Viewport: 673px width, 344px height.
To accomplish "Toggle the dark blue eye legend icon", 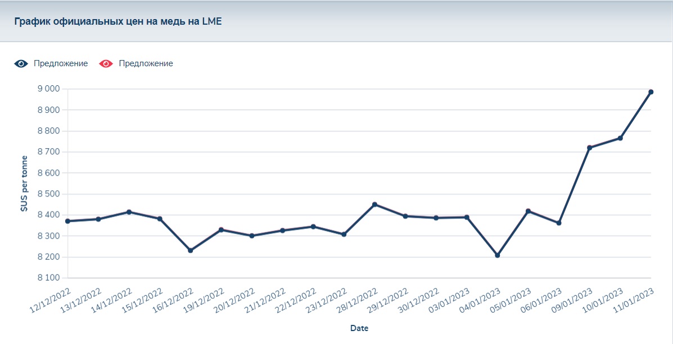I will pyautogui.click(x=21, y=63).
